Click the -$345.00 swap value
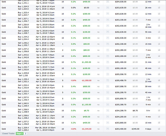The image size is (166, 136). coord(135,129)
